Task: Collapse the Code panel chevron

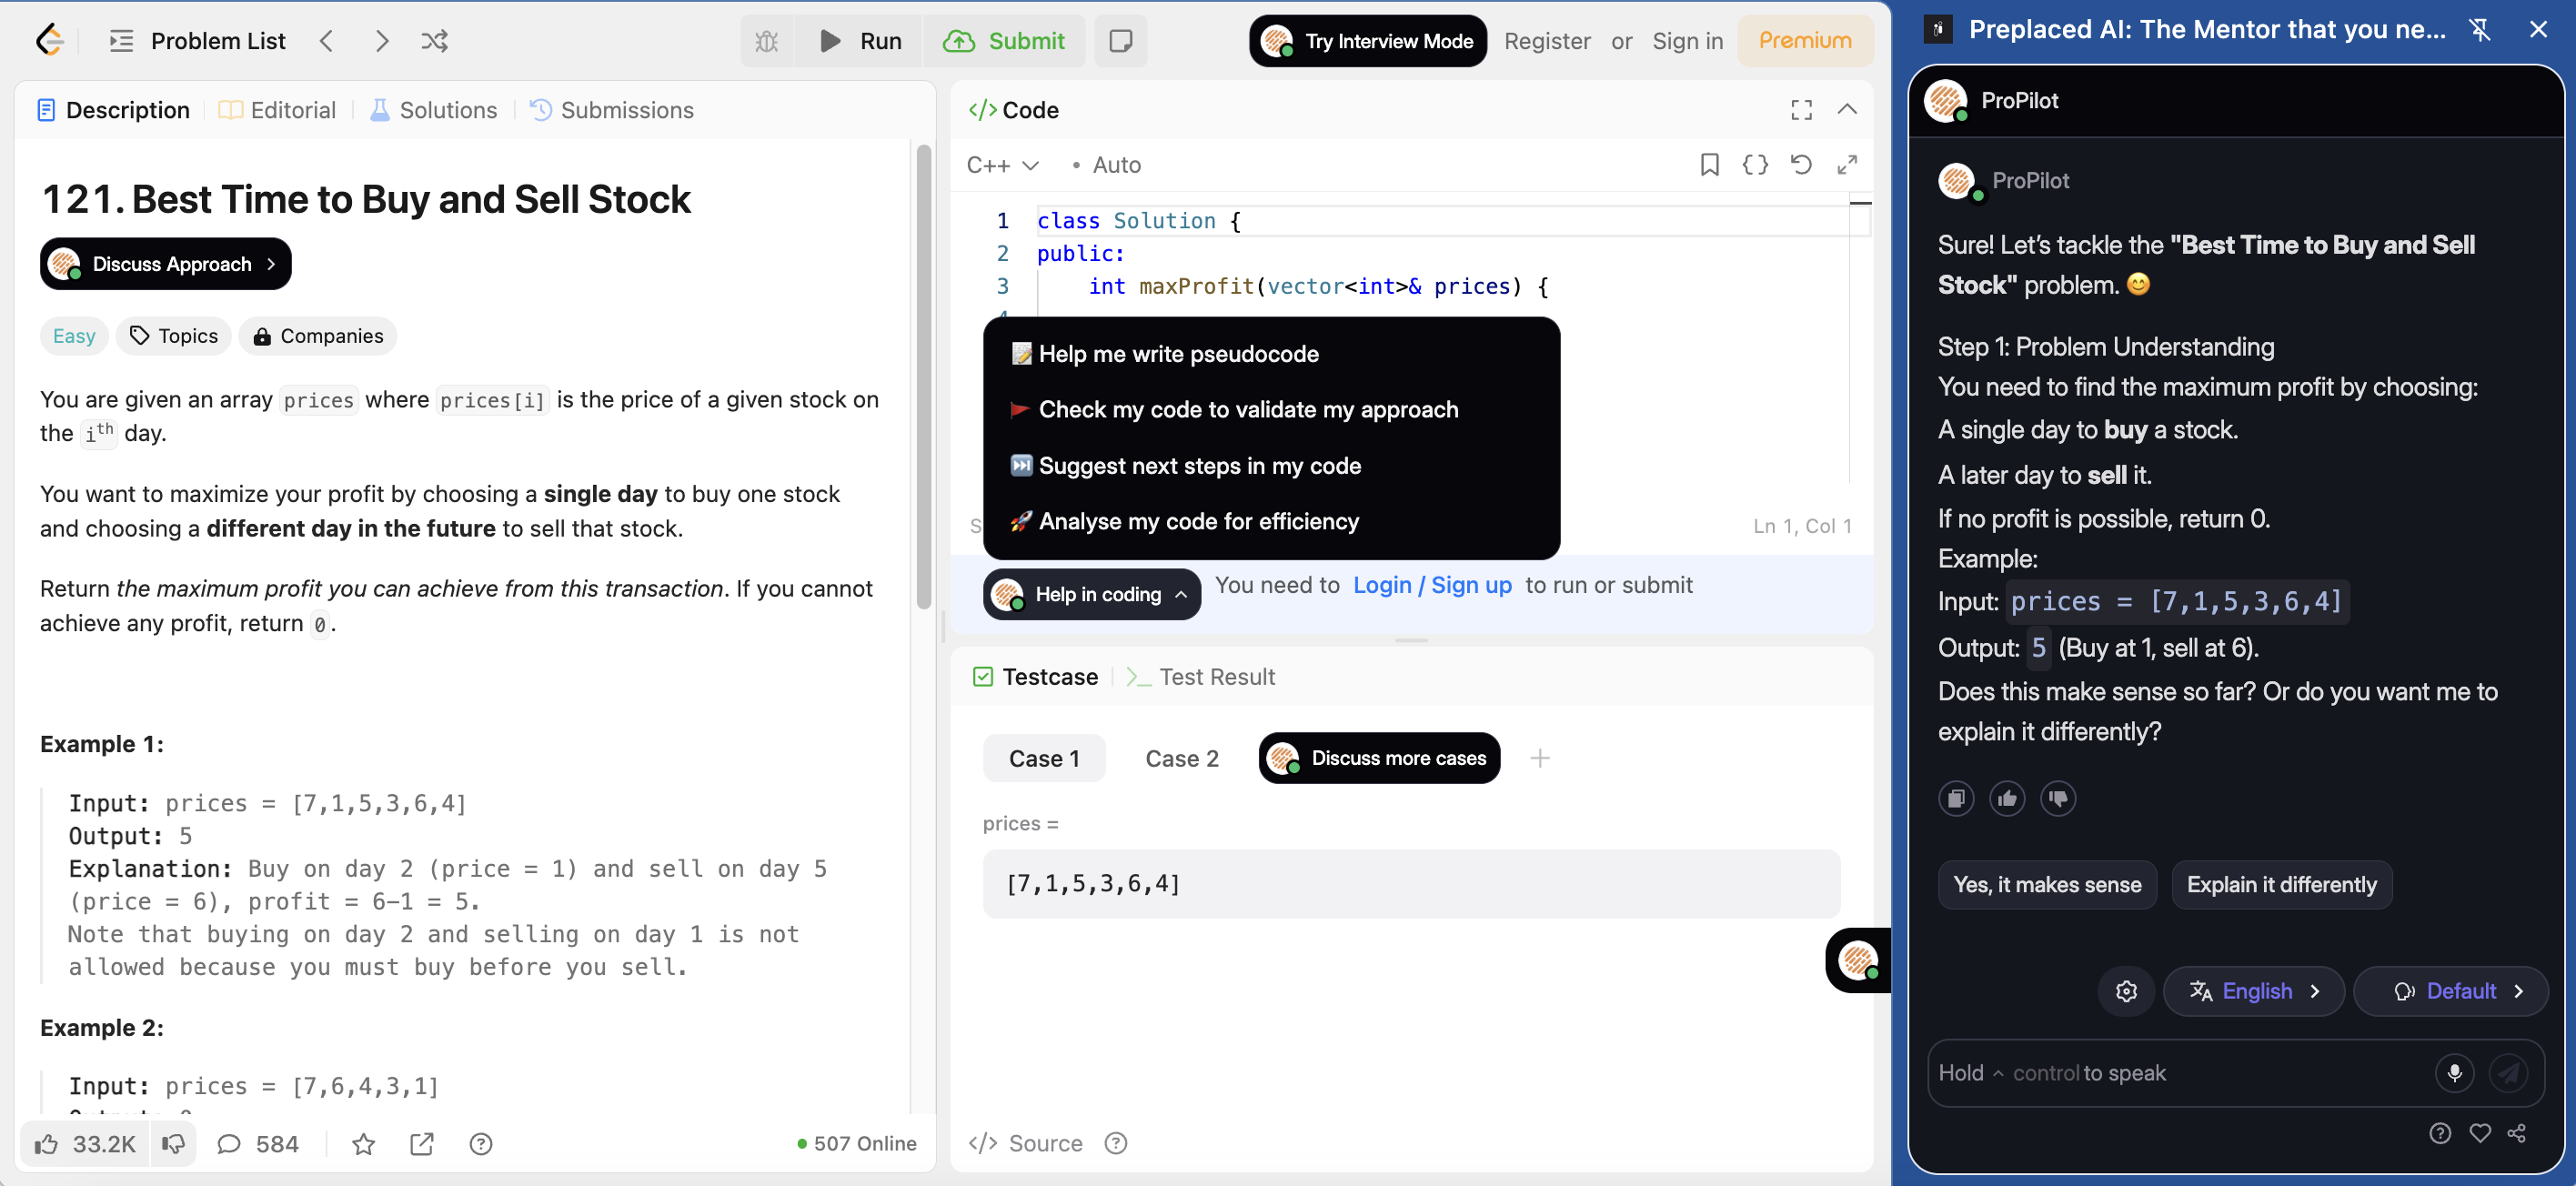Action: tap(1847, 110)
